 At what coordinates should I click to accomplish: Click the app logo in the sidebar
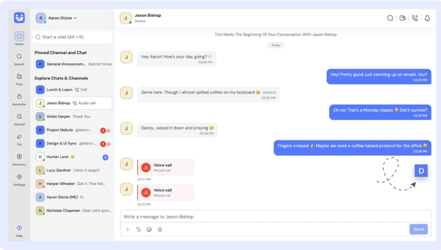click(x=19, y=18)
